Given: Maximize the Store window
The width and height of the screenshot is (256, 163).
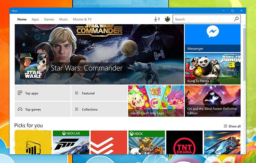Looking at the screenshot, I should [233, 11].
